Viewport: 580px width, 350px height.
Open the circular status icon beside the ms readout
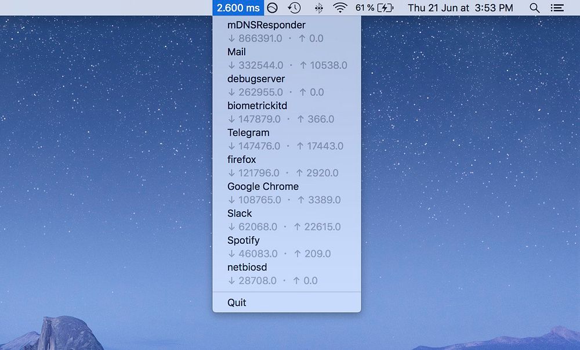click(x=272, y=8)
